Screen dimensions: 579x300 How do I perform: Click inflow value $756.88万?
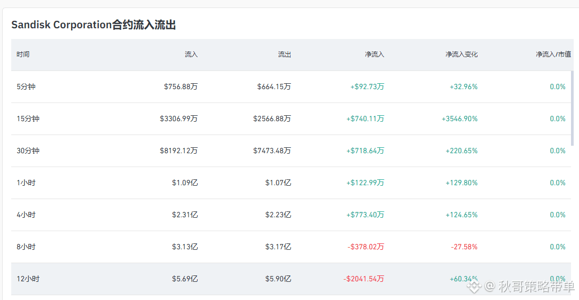coord(181,86)
